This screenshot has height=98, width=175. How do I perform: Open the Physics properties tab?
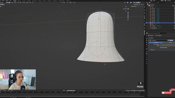coord(147,57)
